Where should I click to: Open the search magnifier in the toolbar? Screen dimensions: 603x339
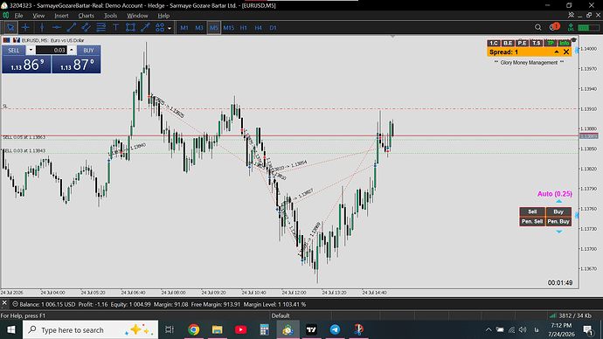click(538, 27)
